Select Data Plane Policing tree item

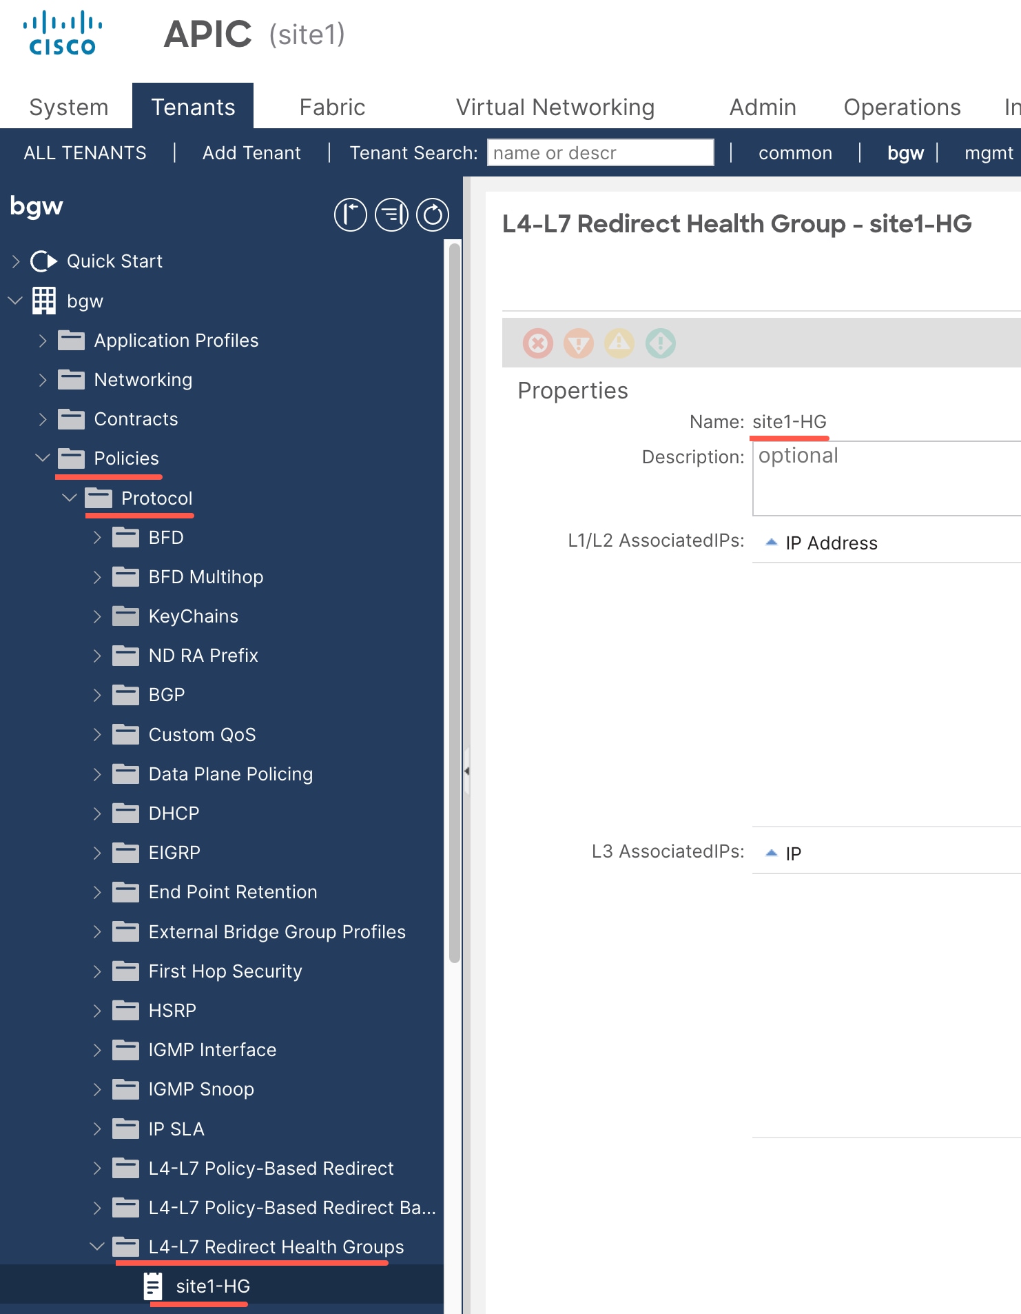pyautogui.click(x=231, y=774)
